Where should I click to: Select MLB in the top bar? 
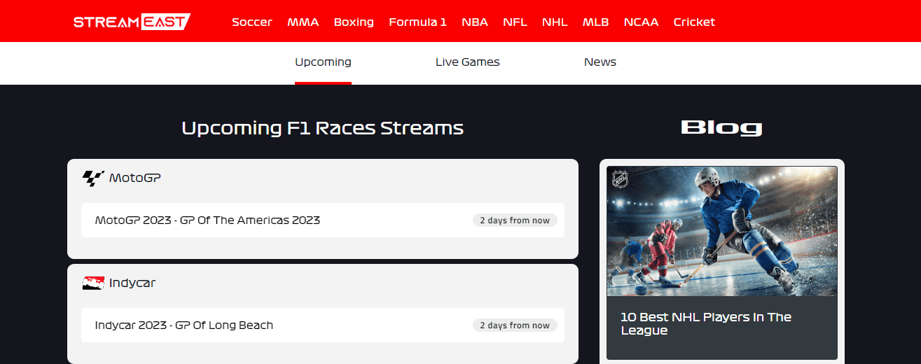[x=596, y=22]
